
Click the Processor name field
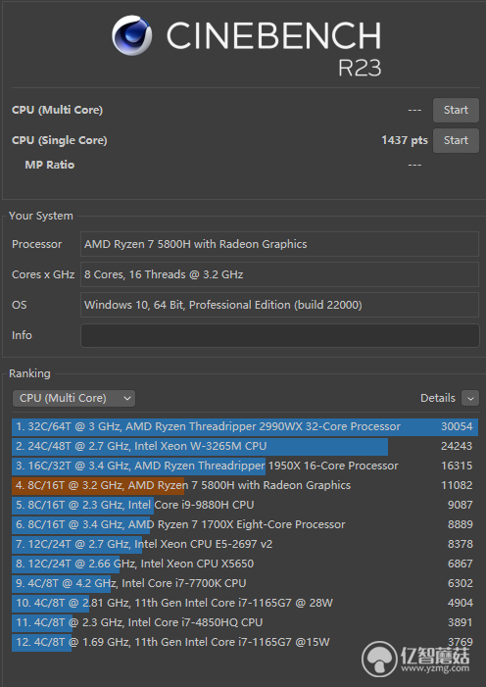[x=279, y=244]
